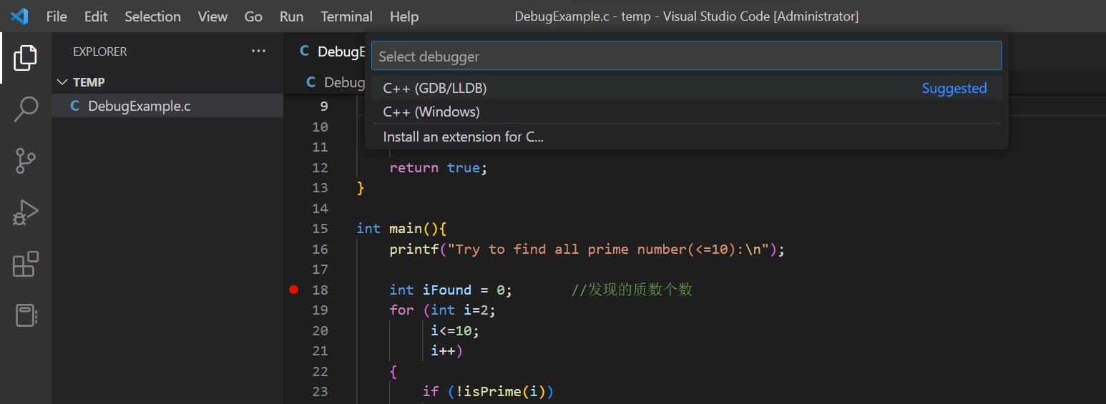
Task: Click the C file icon beside DebugExample.c in Explorer
Action: point(74,107)
